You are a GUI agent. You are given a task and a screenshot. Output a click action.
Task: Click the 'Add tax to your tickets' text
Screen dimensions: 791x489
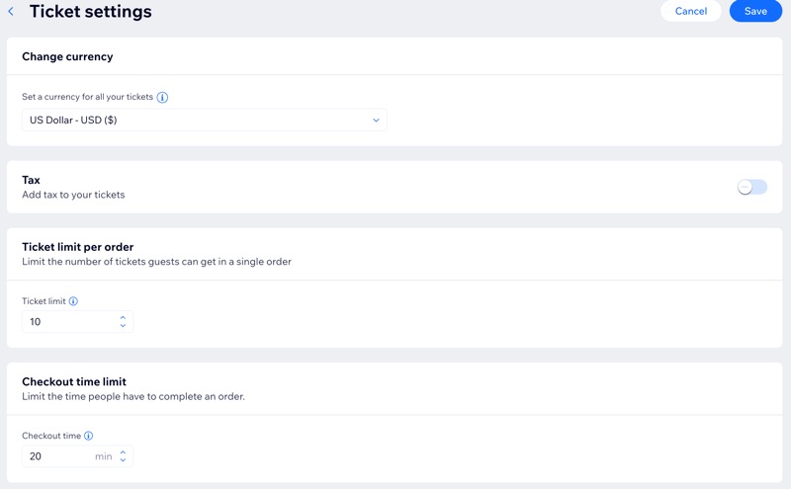(73, 195)
